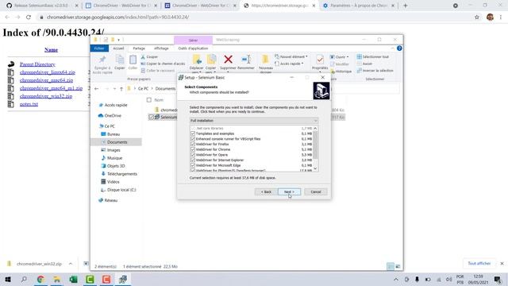Open Téléchargements in navigation pane
This screenshot has width=508, height=286.
pyautogui.click(x=119, y=174)
